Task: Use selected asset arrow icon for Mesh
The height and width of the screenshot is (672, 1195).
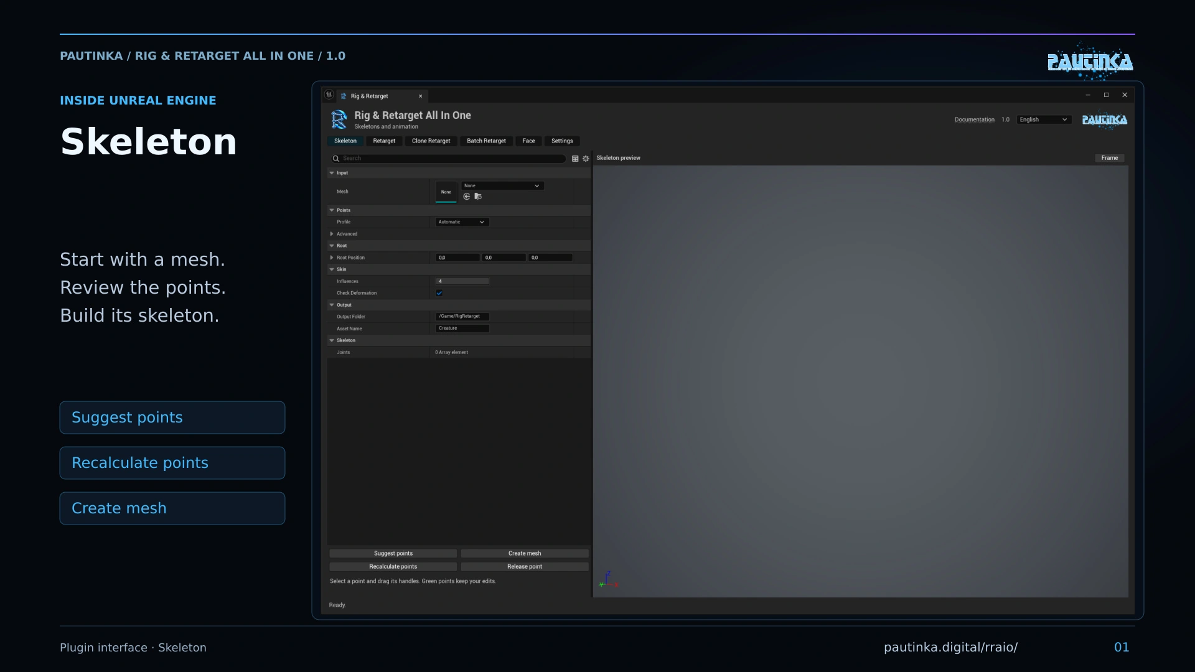Action: (467, 197)
